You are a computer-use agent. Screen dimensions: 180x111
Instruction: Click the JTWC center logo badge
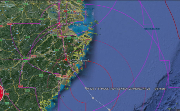tap(1, 93)
